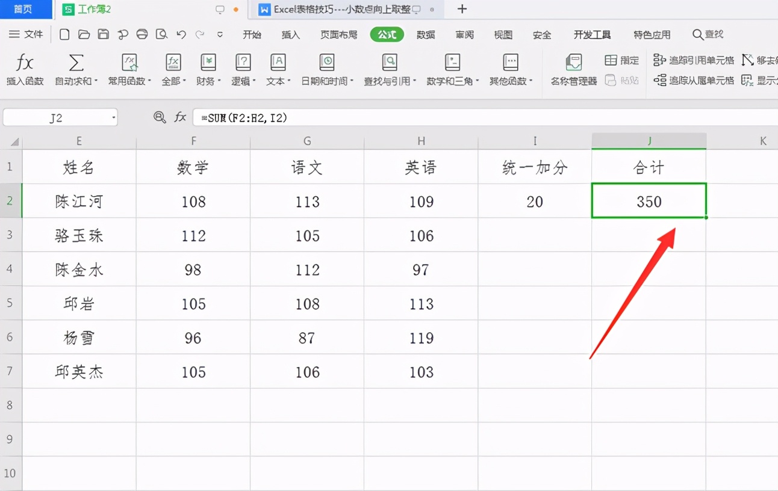The height and width of the screenshot is (491, 778).
Task: Open the 视图 ribbon tab
Action: point(503,34)
